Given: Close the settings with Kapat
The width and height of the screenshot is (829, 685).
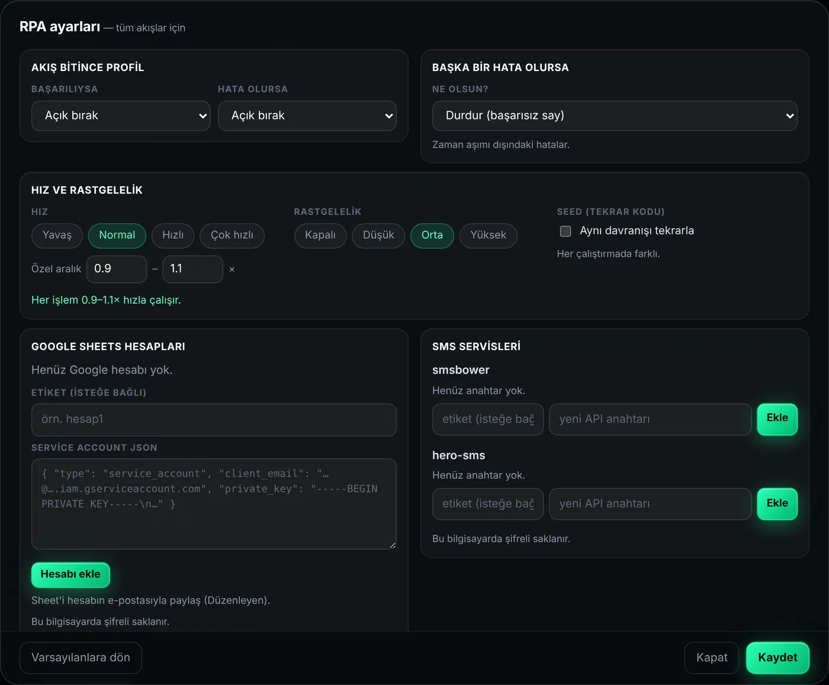Looking at the screenshot, I should pyautogui.click(x=712, y=658).
